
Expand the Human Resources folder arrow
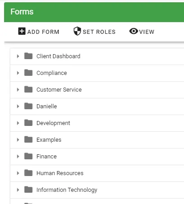click(18, 173)
